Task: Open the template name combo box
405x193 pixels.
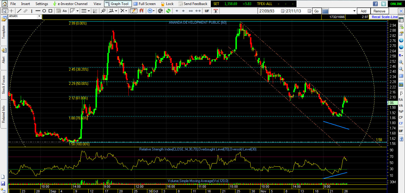Action: coord(342,11)
